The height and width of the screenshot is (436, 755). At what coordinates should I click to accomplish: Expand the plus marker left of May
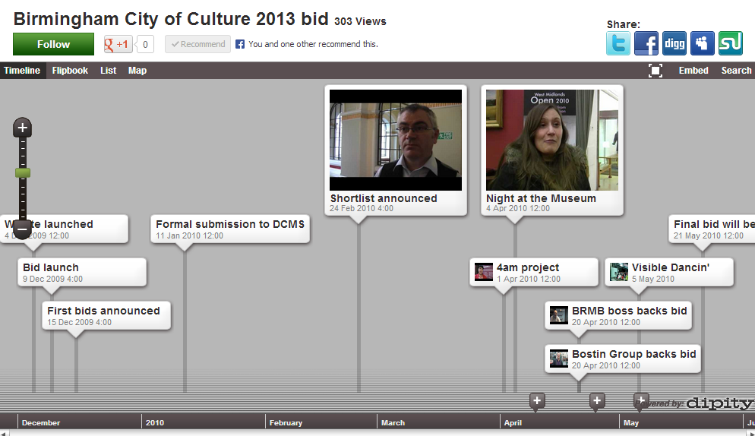tap(597, 400)
